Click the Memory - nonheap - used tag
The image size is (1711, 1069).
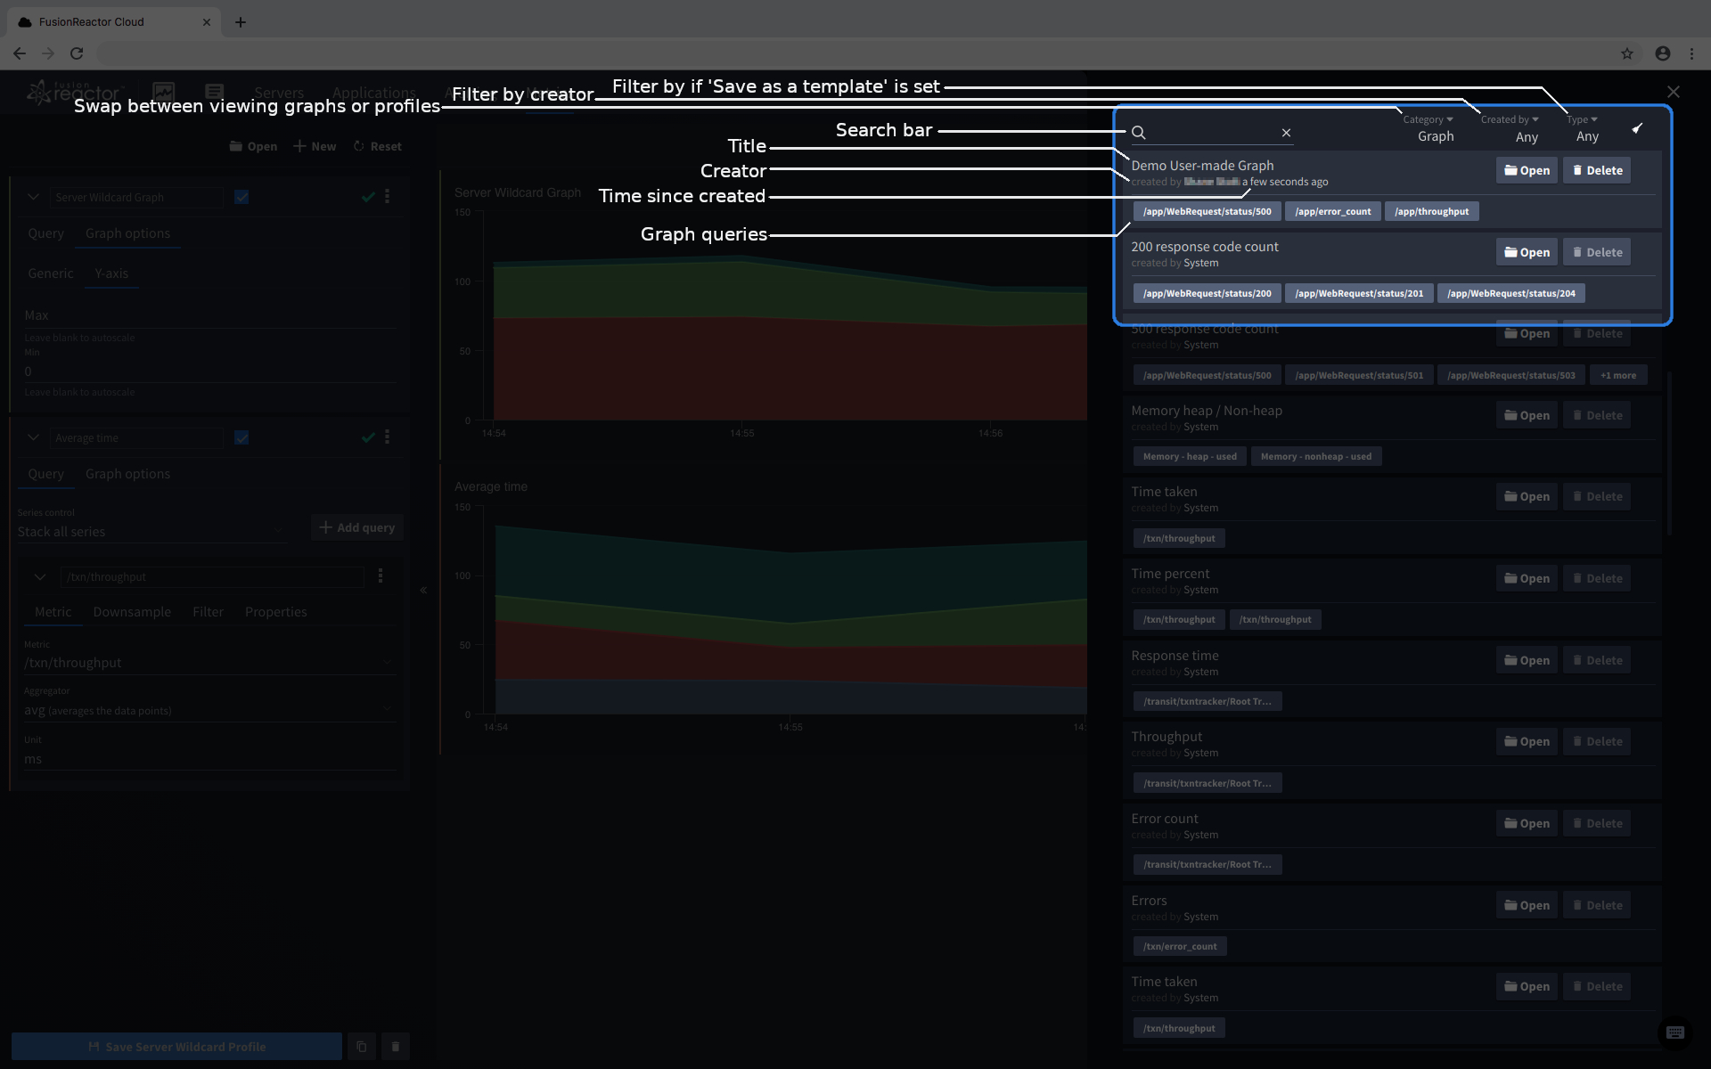pyautogui.click(x=1316, y=456)
